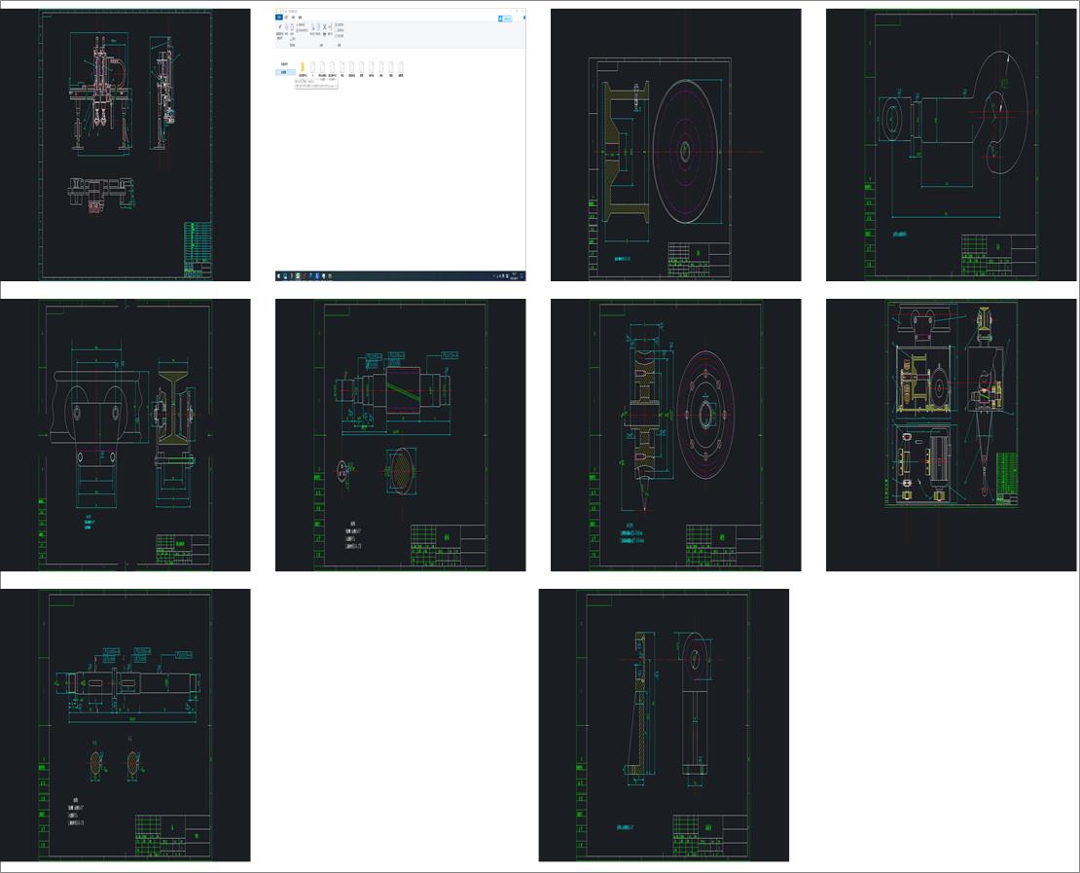The height and width of the screenshot is (873, 1080).
Task: Open the colorful hoist general assembly drawing
Action: pyautogui.click(x=951, y=435)
